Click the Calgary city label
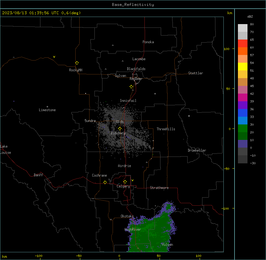 tap(123, 186)
